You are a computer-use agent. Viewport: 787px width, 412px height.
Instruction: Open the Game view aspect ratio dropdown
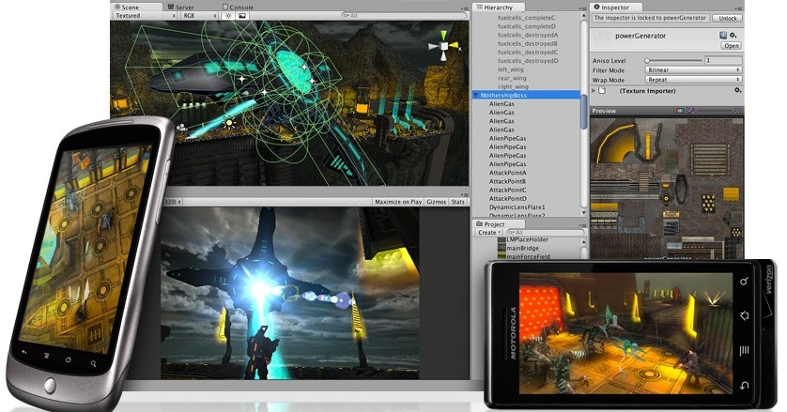(173, 202)
